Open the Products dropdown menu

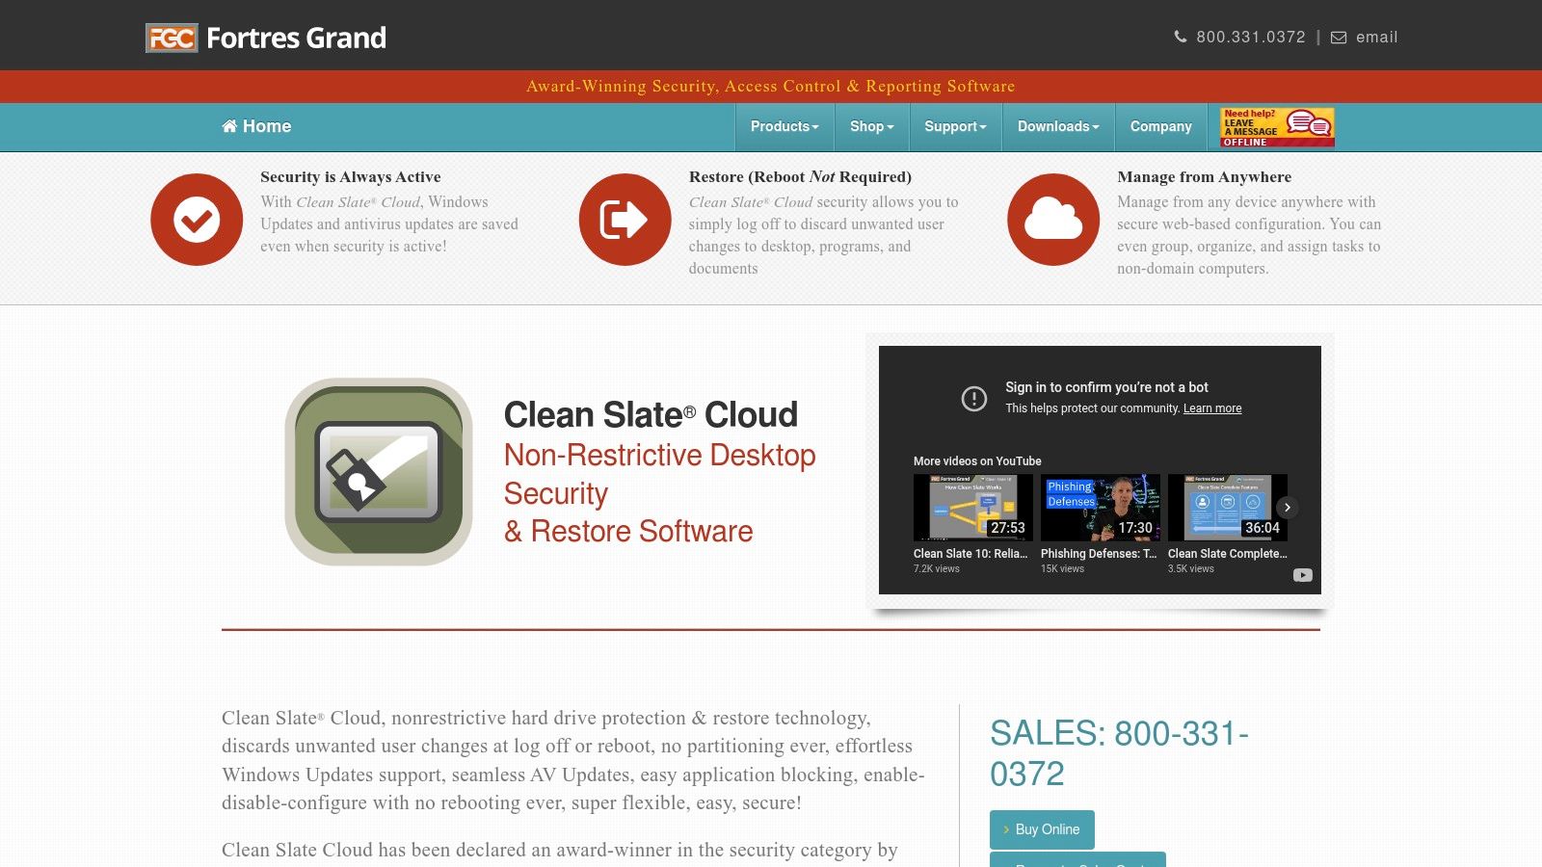(x=784, y=126)
